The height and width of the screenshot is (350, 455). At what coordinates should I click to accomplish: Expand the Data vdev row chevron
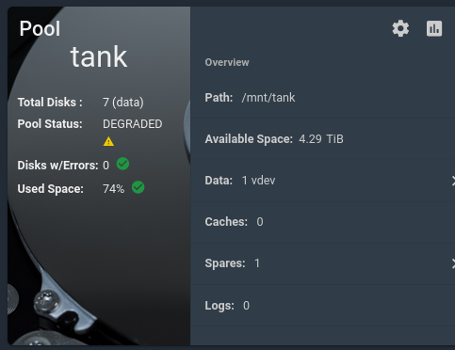453,181
